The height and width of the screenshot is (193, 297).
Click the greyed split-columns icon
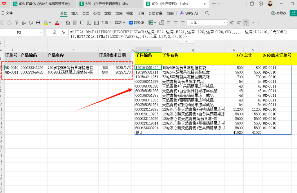[x=75, y=23]
